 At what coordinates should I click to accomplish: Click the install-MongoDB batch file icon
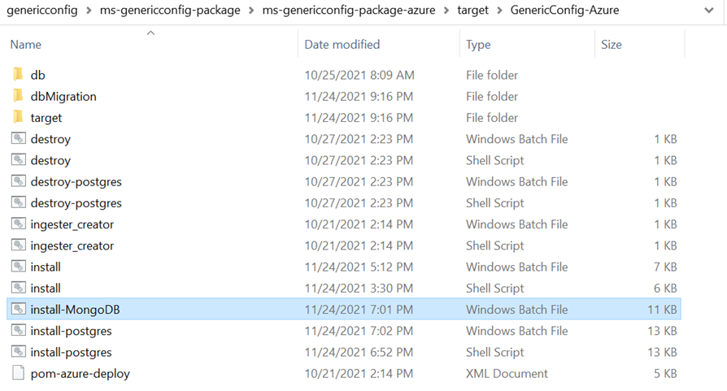(x=19, y=310)
